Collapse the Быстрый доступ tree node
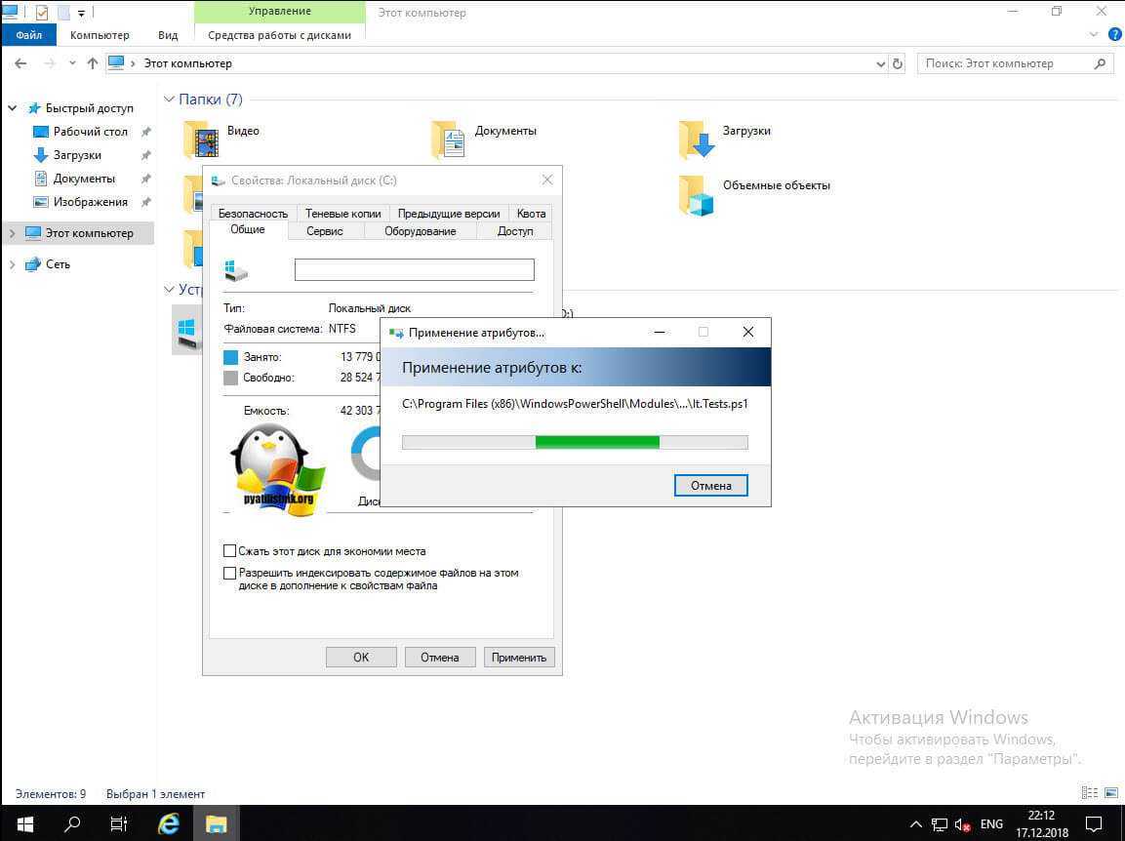The width and height of the screenshot is (1125, 841). [x=13, y=108]
